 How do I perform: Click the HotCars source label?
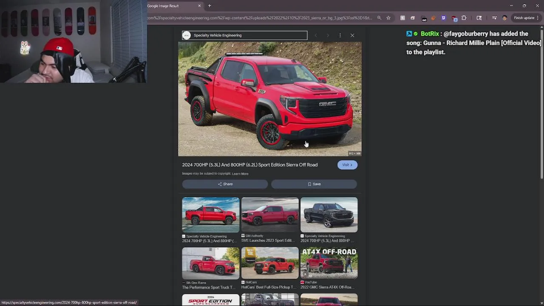pyautogui.click(x=251, y=282)
